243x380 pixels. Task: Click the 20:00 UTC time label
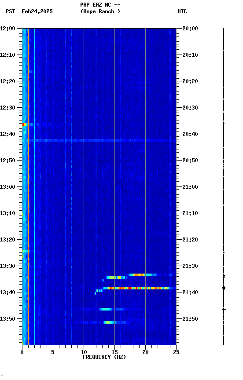(x=190, y=28)
